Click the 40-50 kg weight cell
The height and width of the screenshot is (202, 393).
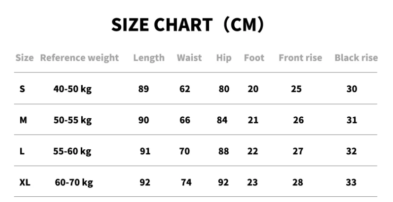coord(72,89)
